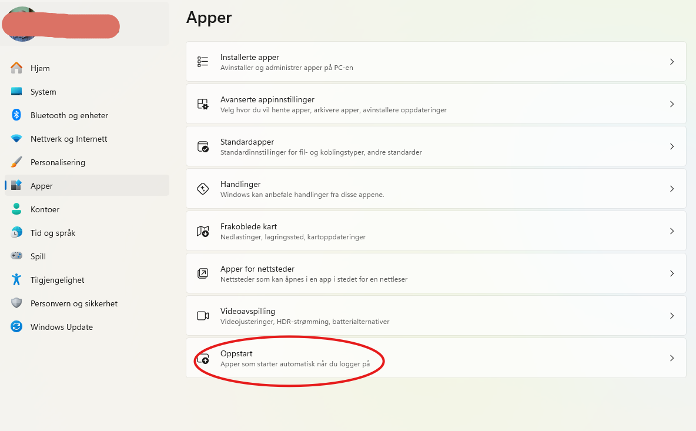This screenshot has height=431, width=696.
Task: Go to Hjem in the sidebar
Action: (x=40, y=68)
